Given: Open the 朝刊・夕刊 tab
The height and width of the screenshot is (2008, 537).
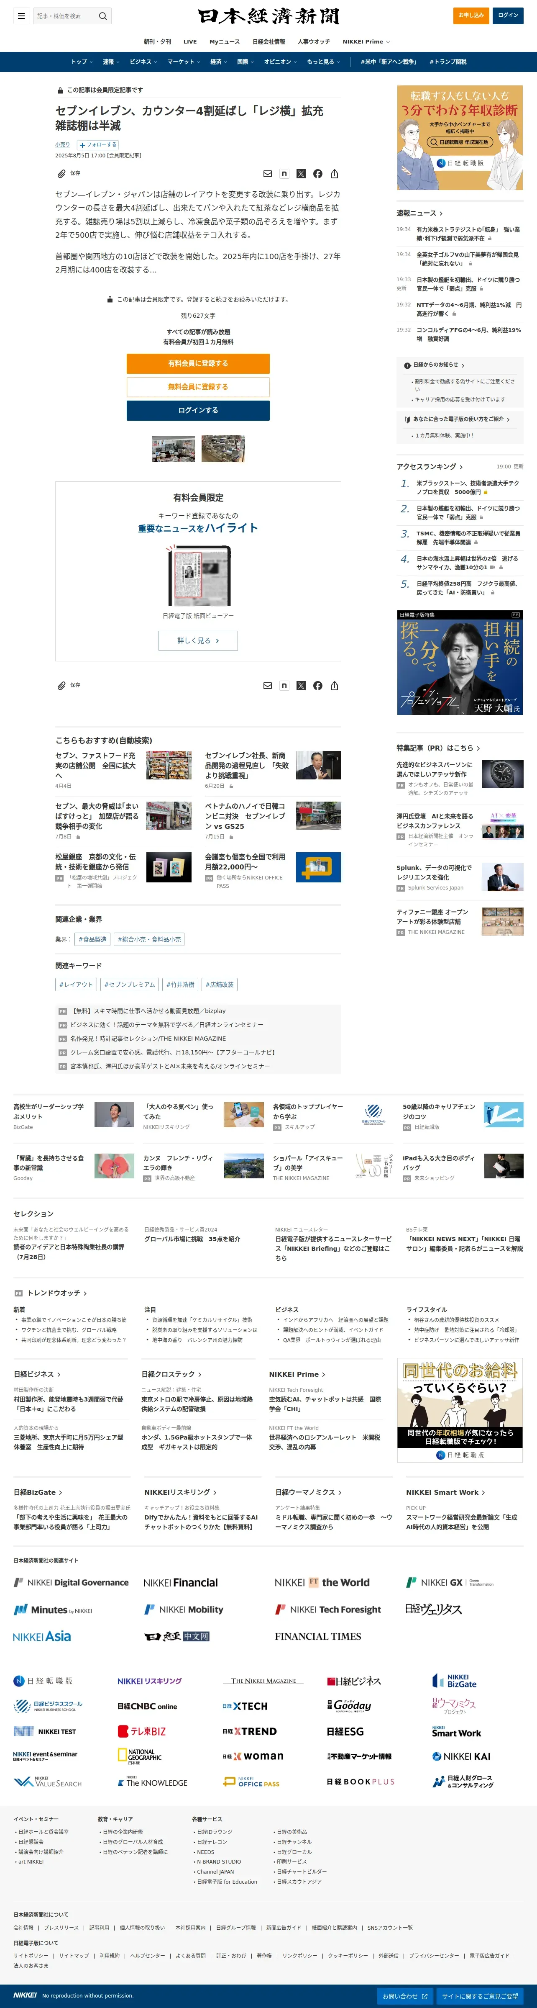Looking at the screenshot, I should tap(157, 41).
